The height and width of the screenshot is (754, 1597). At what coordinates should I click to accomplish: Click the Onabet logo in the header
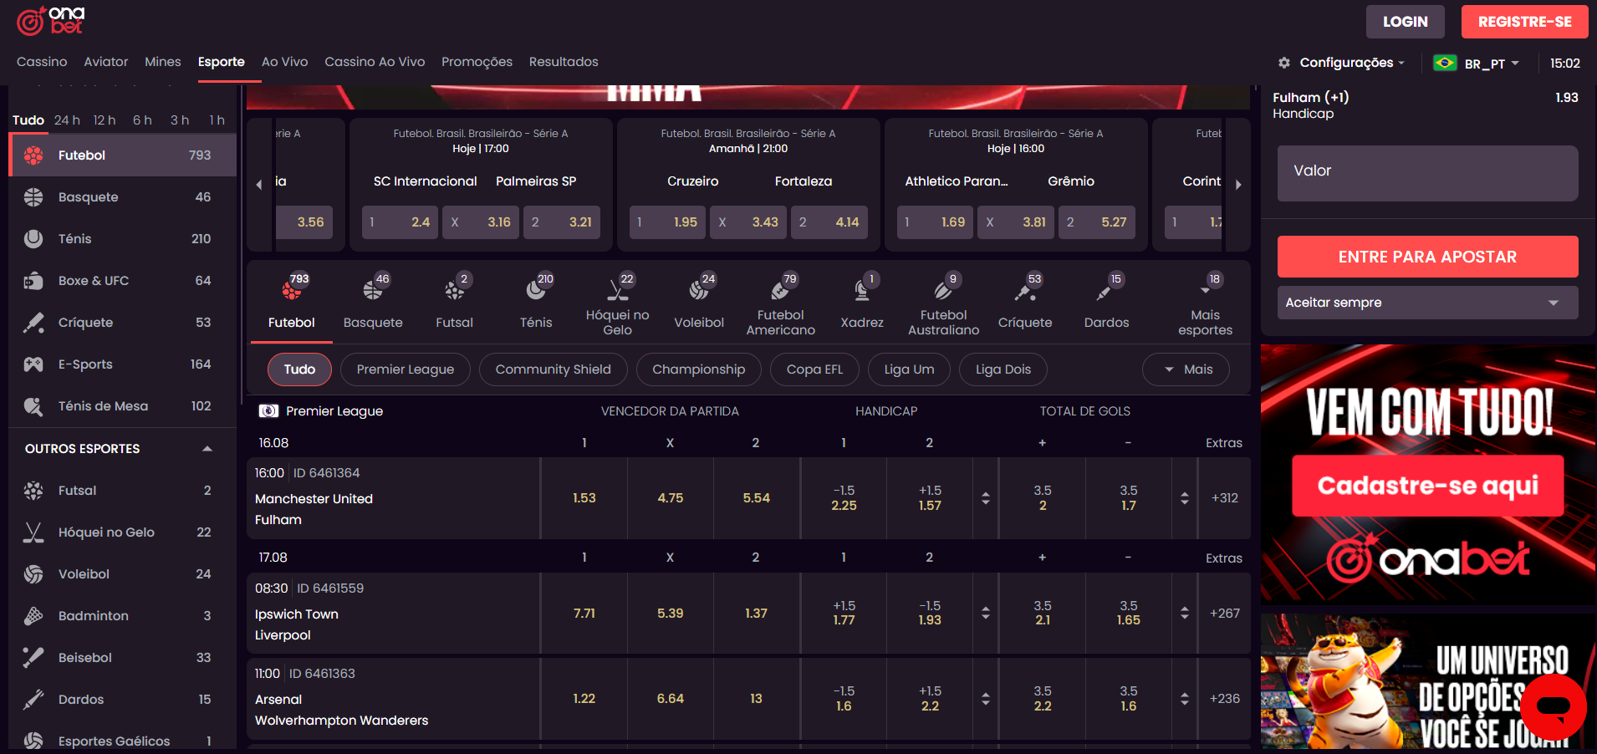tap(51, 20)
